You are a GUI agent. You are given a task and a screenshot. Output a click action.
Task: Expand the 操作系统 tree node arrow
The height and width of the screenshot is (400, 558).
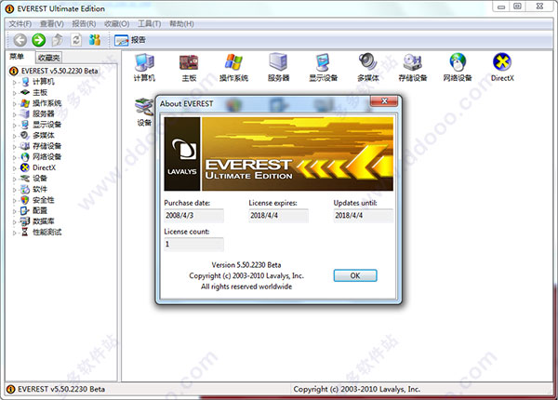(x=15, y=103)
